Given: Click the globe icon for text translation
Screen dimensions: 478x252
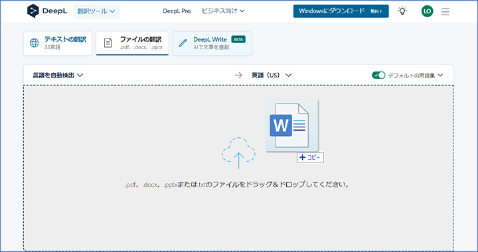Looking at the screenshot, I should click(34, 43).
